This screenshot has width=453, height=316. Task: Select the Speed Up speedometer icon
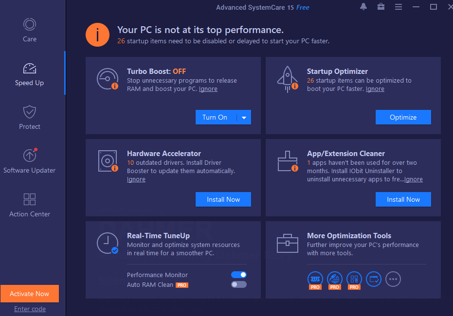pyautogui.click(x=30, y=69)
